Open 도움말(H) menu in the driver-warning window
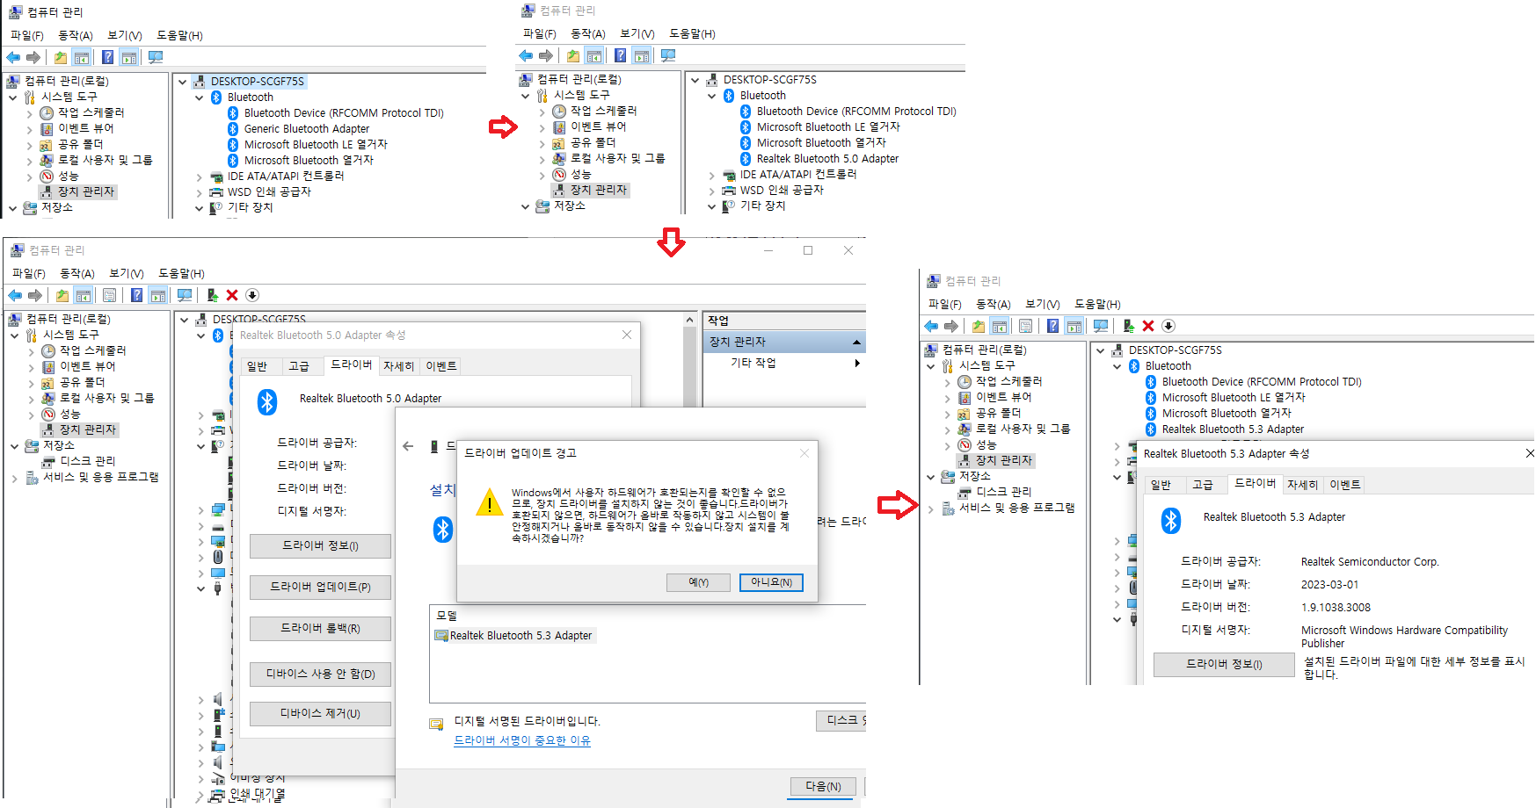This screenshot has width=1536, height=808. 181,273
